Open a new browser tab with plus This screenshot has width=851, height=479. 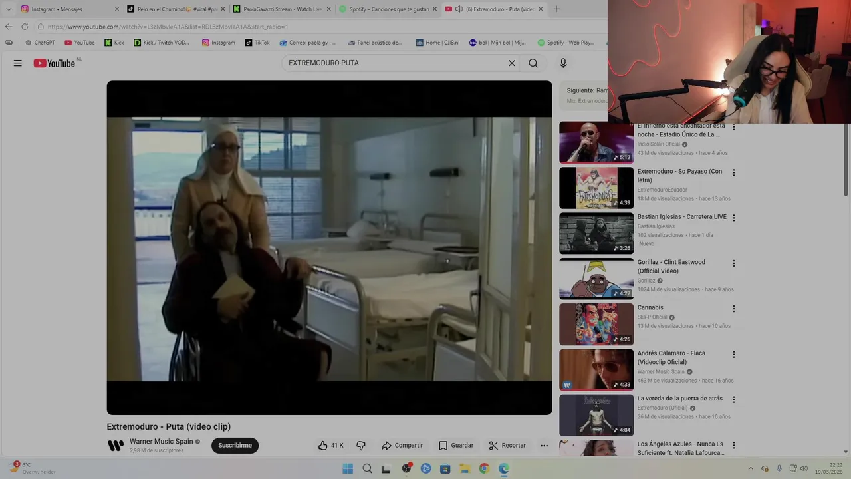[556, 9]
